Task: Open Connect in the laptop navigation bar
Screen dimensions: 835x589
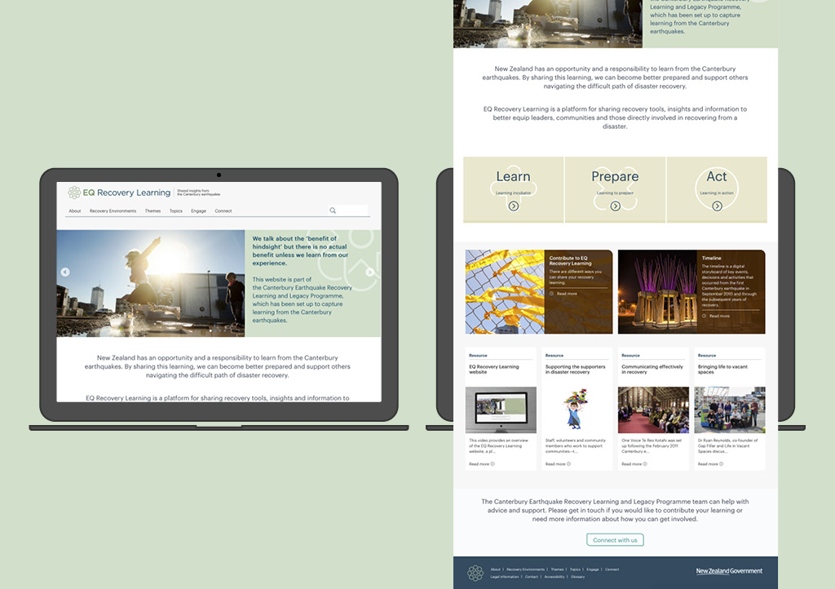Action: [223, 211]
